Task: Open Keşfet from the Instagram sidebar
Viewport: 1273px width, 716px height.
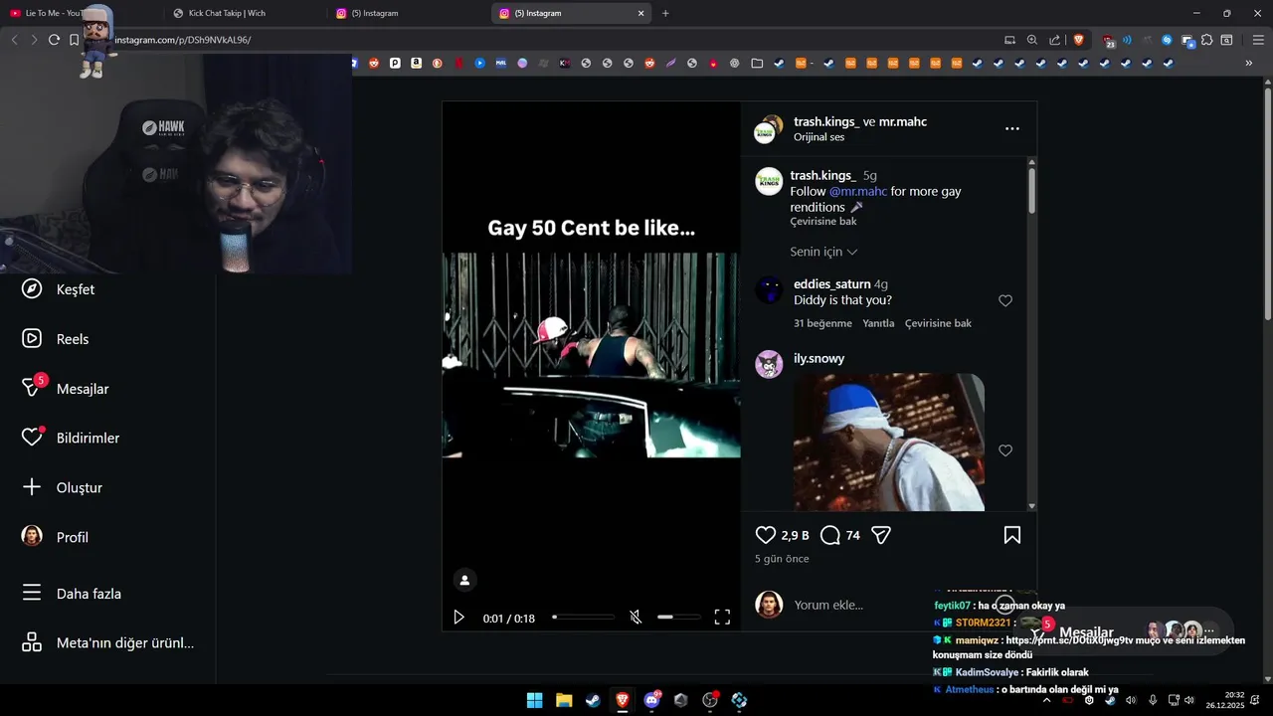Action: click(x=58, y=289)
